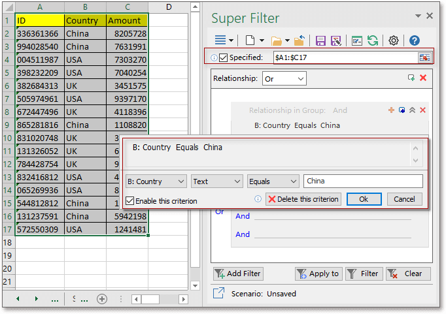
Task: Collapse the filter group with double chevron
Action: click(412, 111)
